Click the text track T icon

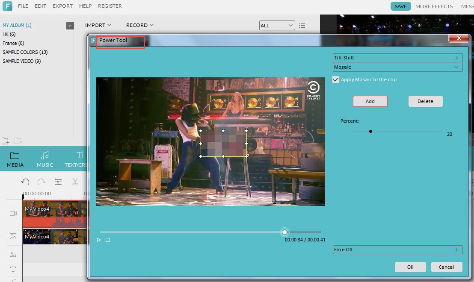coord(13,269)
